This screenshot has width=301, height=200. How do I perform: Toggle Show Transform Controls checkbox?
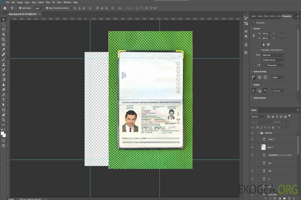coord(47,8)
